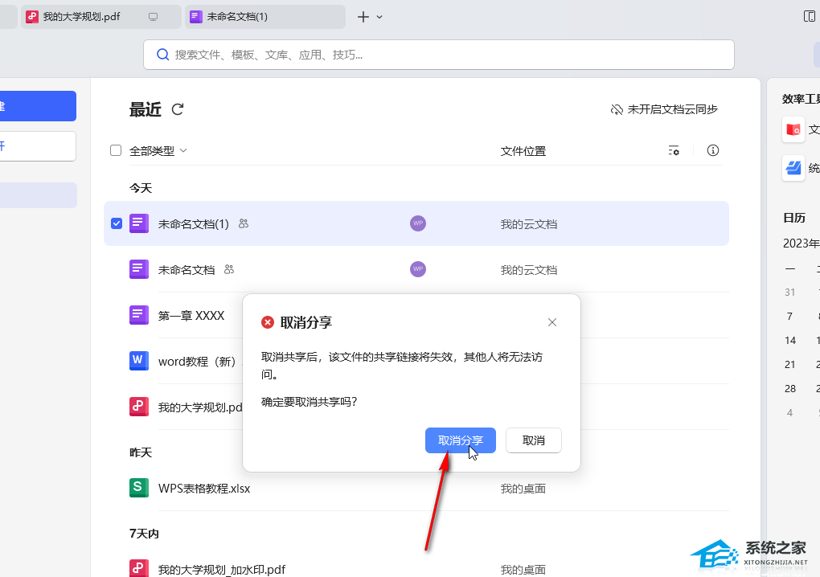The image size is (820, 577).
Task: Select the highlighted item in the left sidebar
Action: click(x=38, y=195)
